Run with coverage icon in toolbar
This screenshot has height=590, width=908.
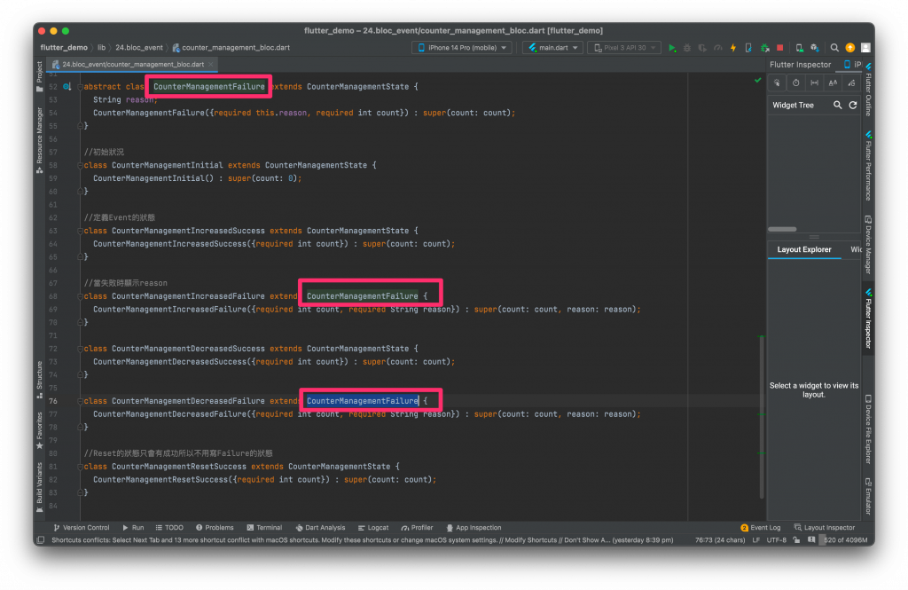(702, 48)
